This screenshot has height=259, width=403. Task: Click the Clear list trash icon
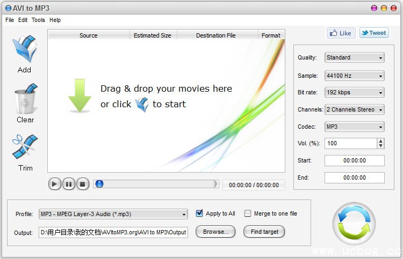[25, 99]
